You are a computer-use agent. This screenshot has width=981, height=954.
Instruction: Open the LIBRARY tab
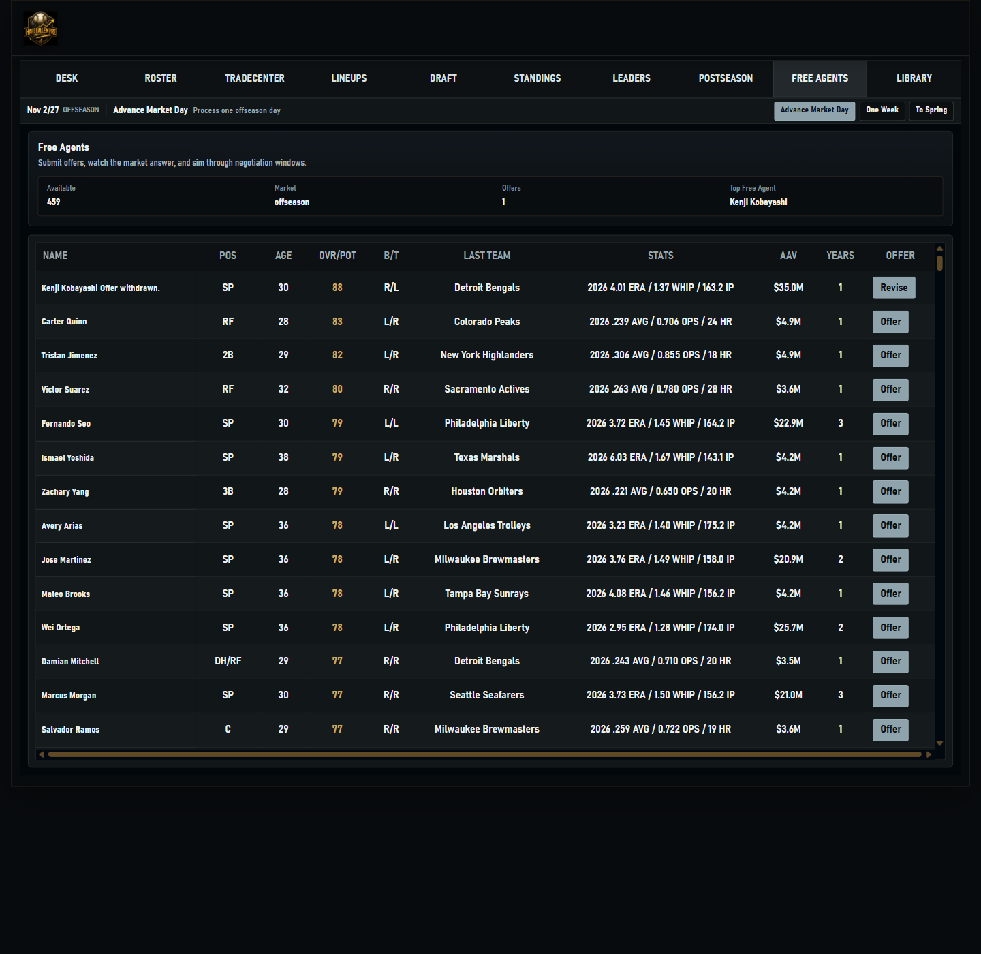[914, 78]
